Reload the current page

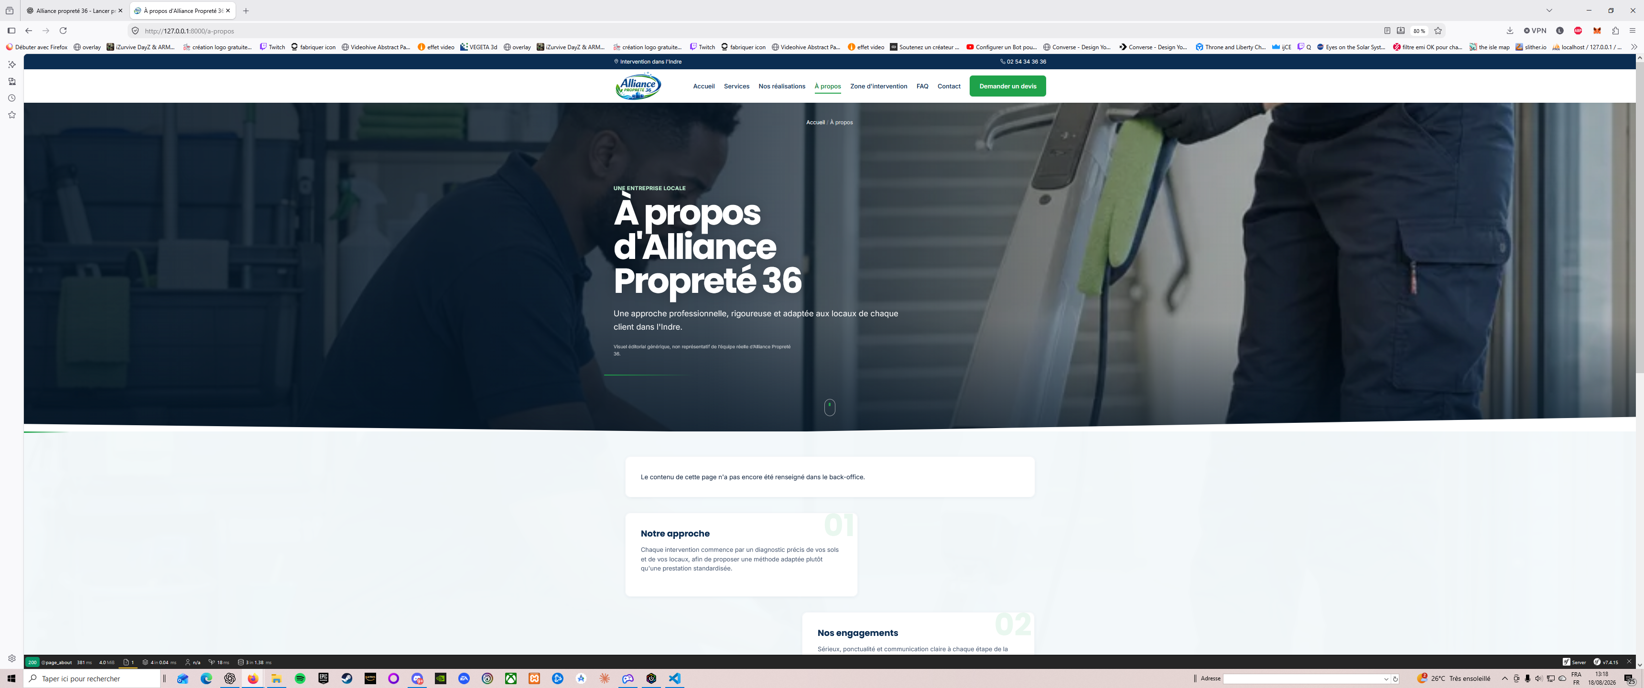63,31
